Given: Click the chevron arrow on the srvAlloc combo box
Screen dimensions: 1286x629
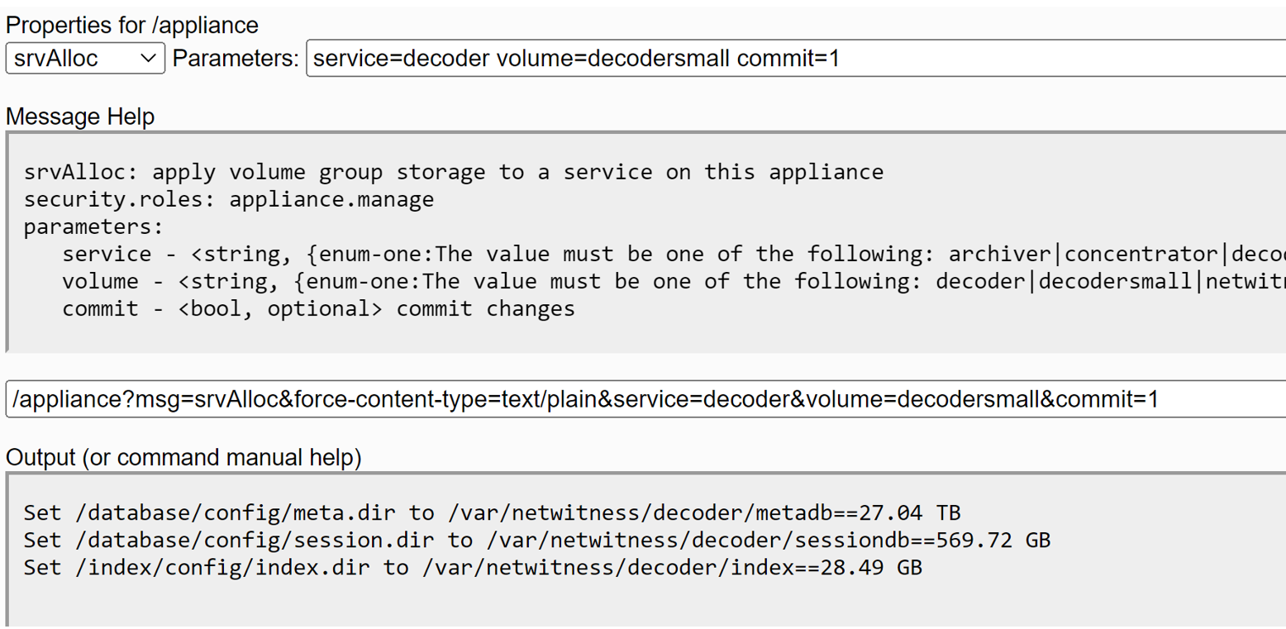Looking at the screenshot, I should pyautogui.click(x=149, y=59).
